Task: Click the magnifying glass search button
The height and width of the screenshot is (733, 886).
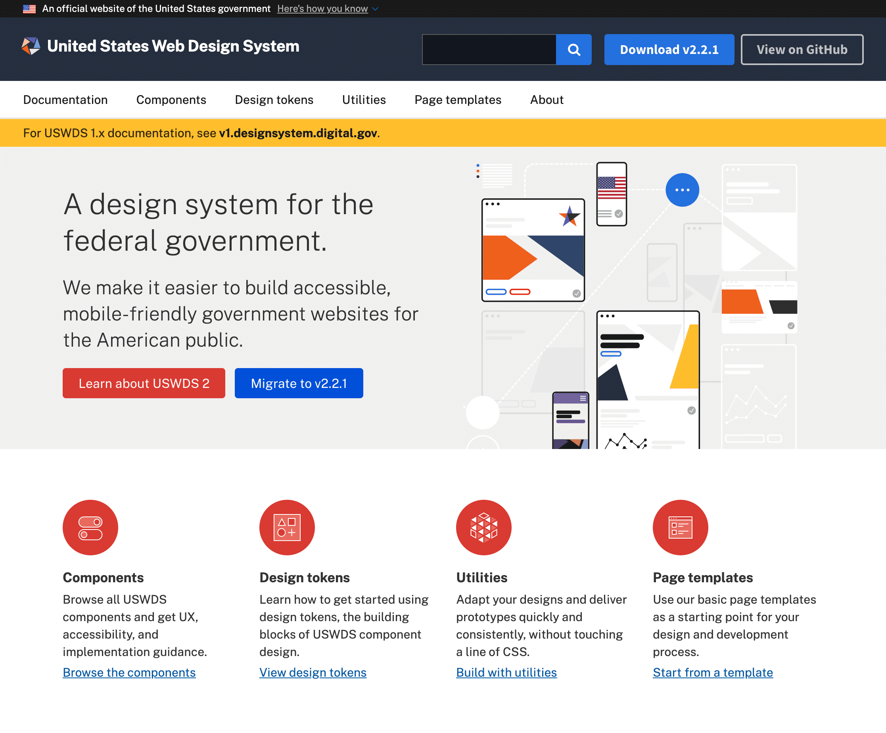Action: pos(573,49)
